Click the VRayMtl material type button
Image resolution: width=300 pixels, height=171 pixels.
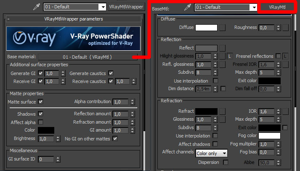click(x=277, y=7)
